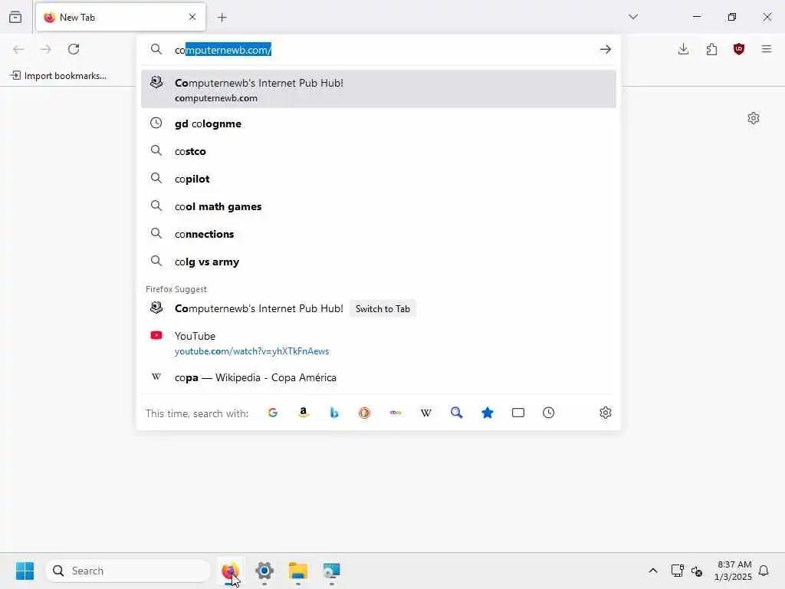Click the taskbar Search box

click(x=128, y=571)
